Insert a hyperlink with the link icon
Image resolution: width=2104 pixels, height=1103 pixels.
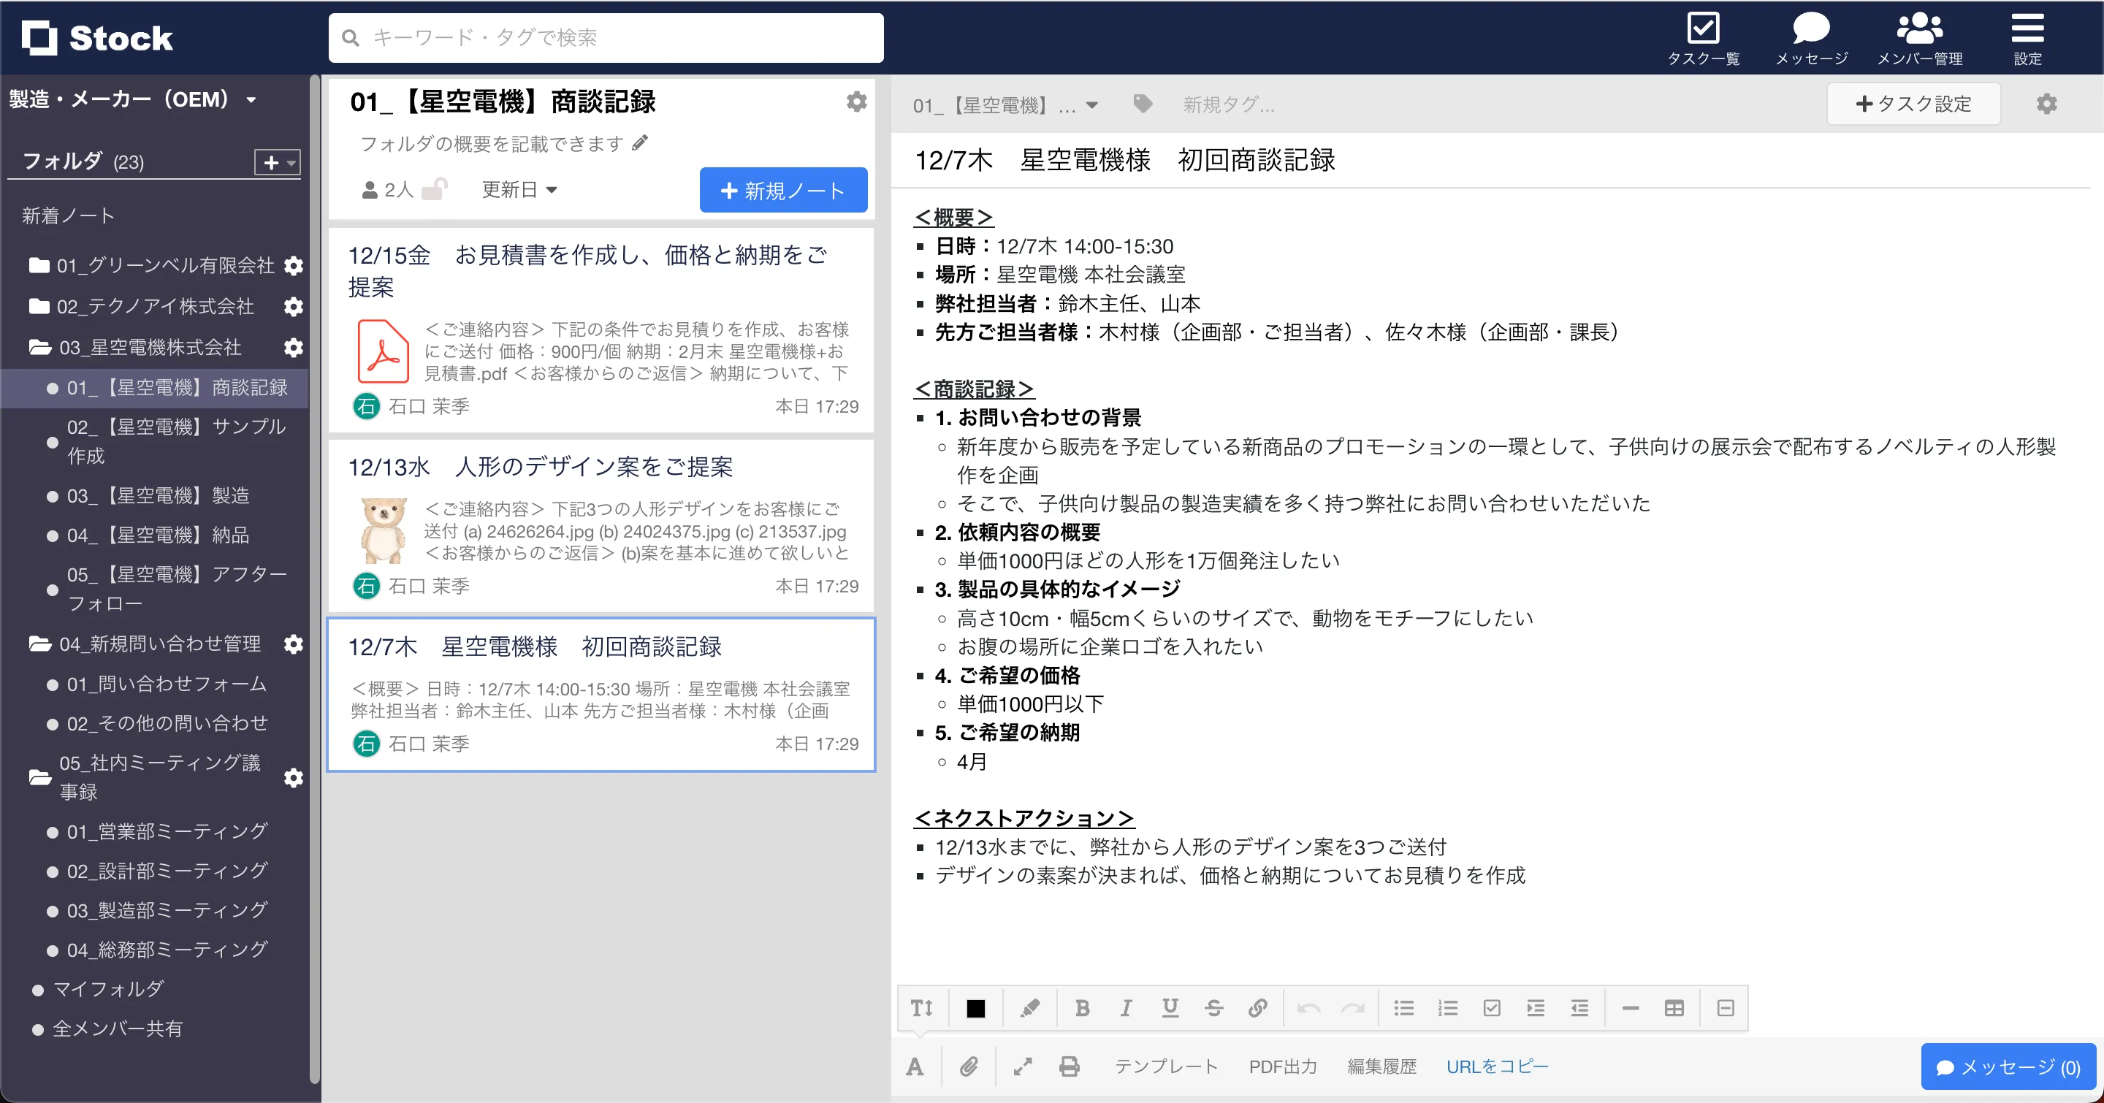[1258, 1007]
